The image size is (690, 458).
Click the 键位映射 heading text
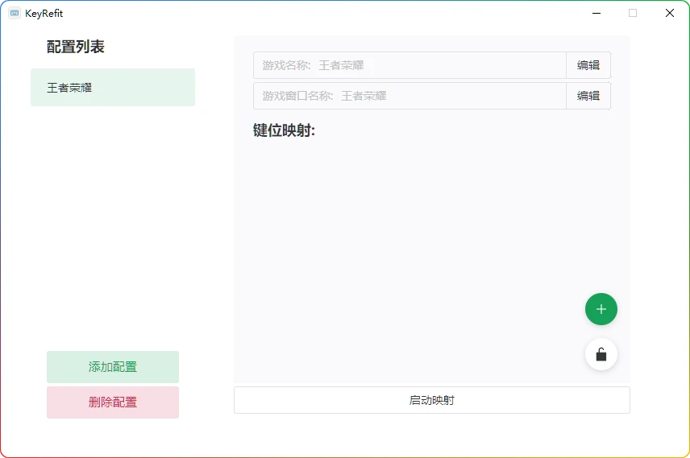click(x=284, y=130)
